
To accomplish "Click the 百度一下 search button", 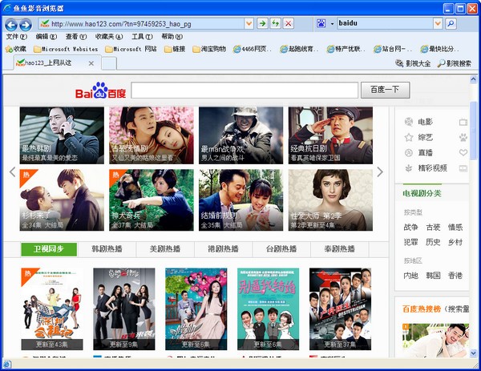I will (385, 91).
